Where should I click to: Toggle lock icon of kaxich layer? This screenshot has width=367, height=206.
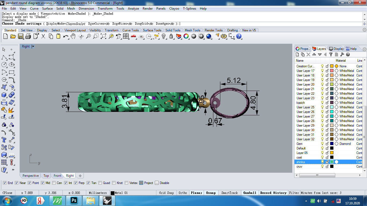(327, 103)
